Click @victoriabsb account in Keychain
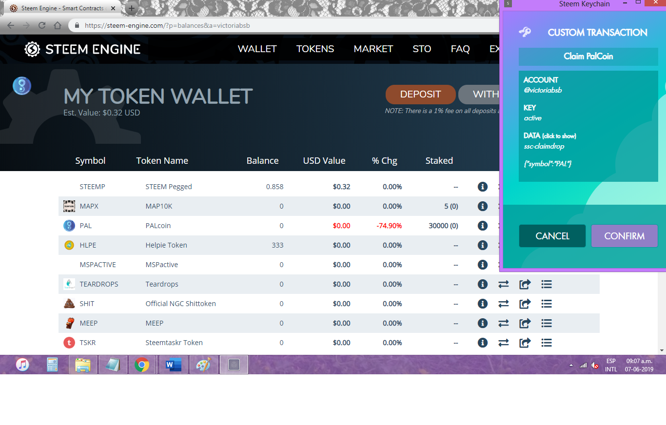The height and width of the screenshot is (425, 666). tap(543, 90)
